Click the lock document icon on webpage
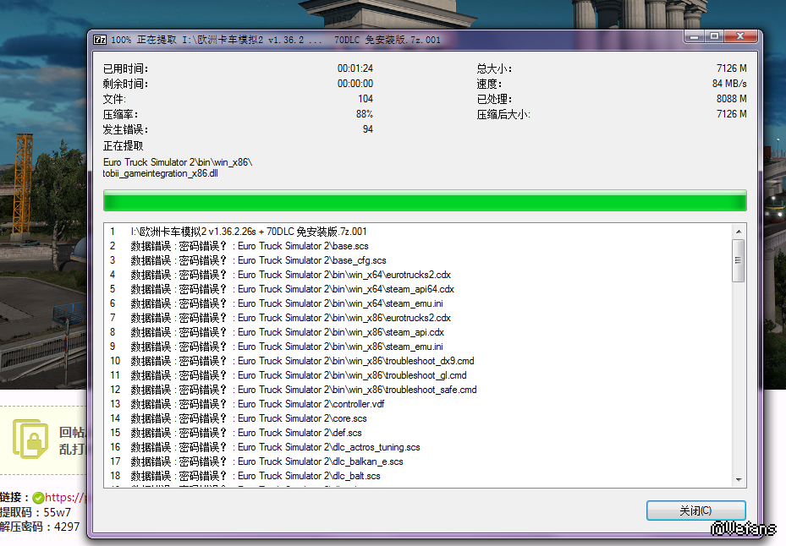Image resolution: width=786 pixels, height=546 pixels. click(x=30, y=439)
